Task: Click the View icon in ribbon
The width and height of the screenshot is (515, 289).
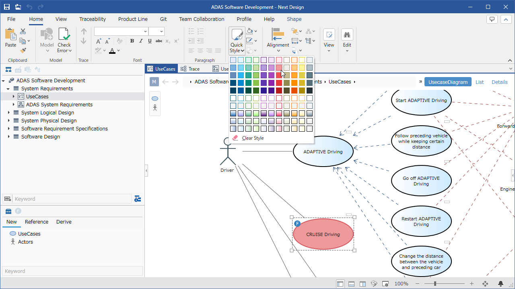Action: point(329,35)
